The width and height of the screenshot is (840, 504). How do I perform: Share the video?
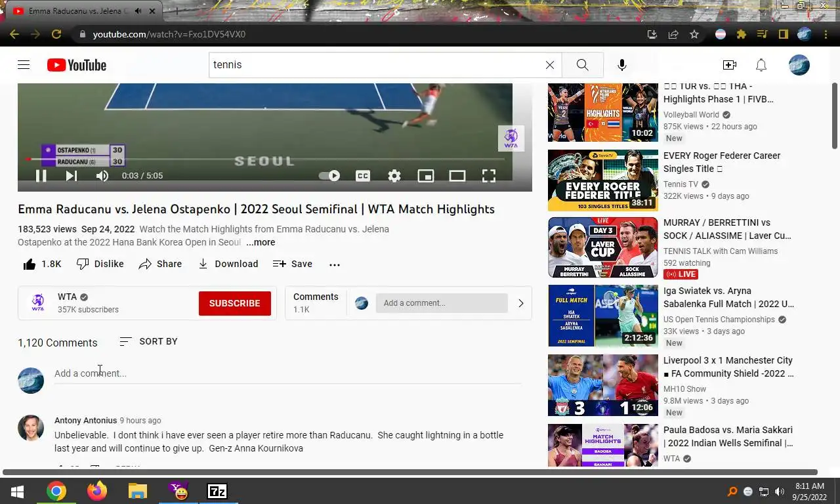pyautogui.click(x=160, y=264)
